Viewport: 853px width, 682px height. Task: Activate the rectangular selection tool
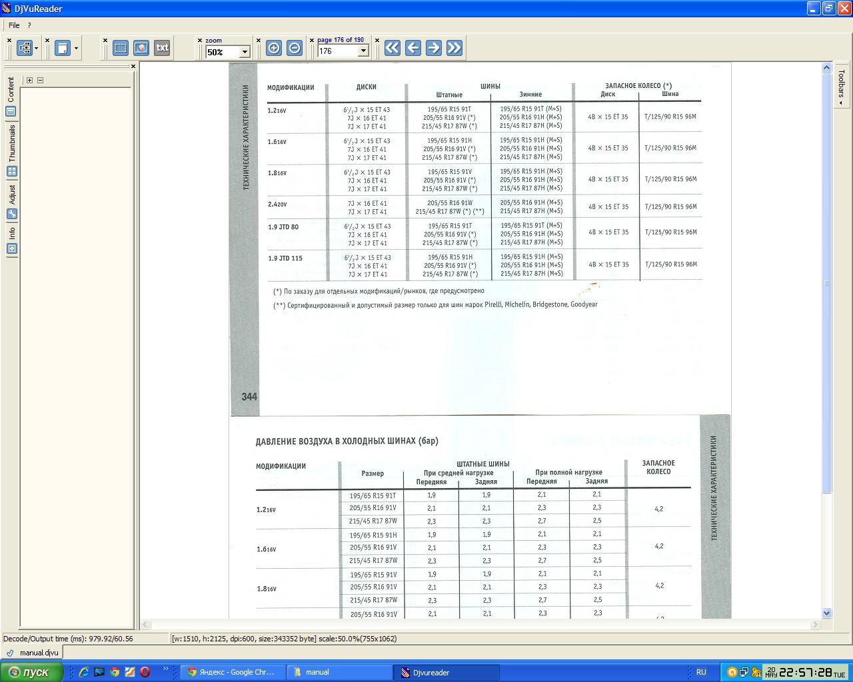[121, 48]
